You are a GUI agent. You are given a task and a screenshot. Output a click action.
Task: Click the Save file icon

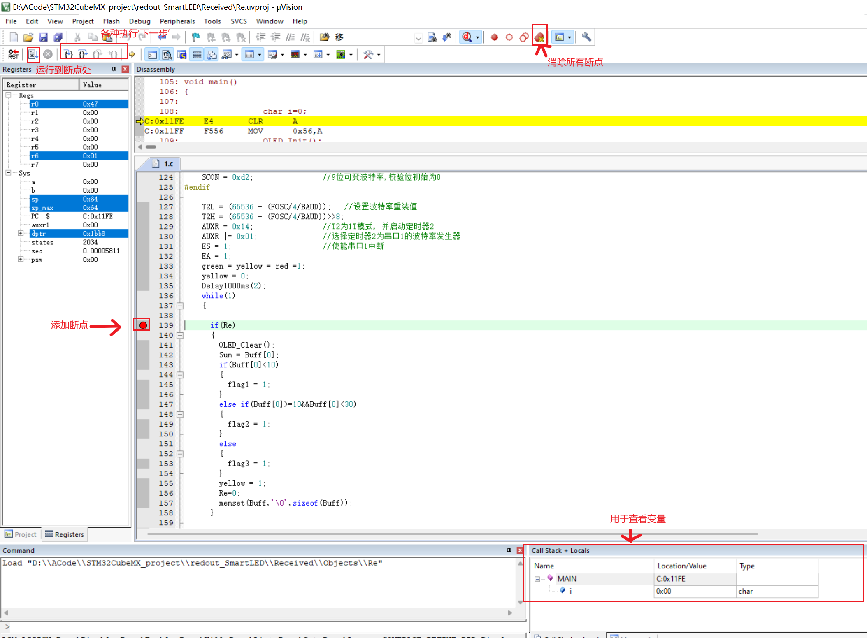(x=43, y=37)
